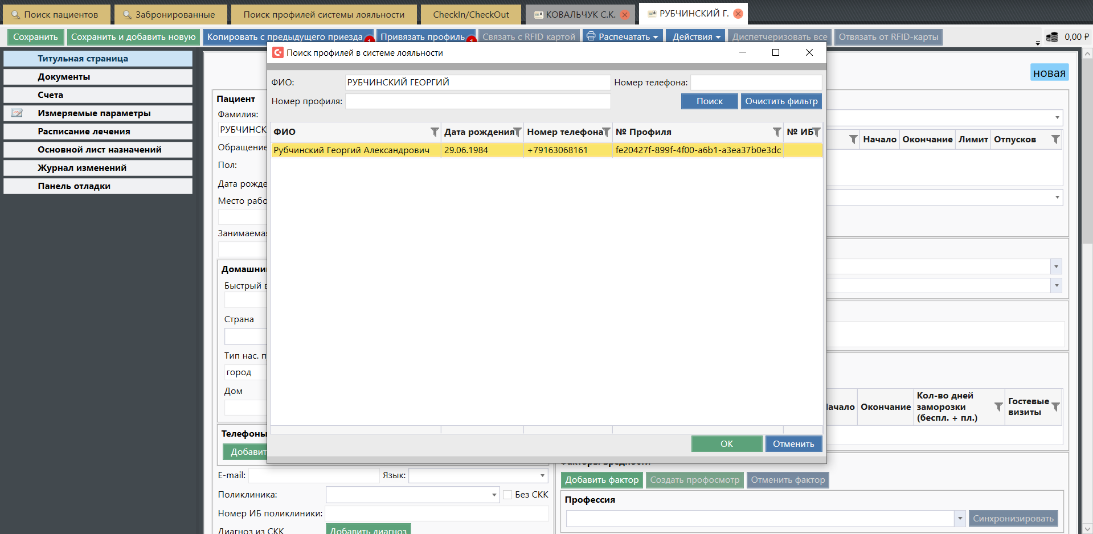Open the Язык dropdown list
Screen dimensions: 1093x534
click(x=542, y=475)
